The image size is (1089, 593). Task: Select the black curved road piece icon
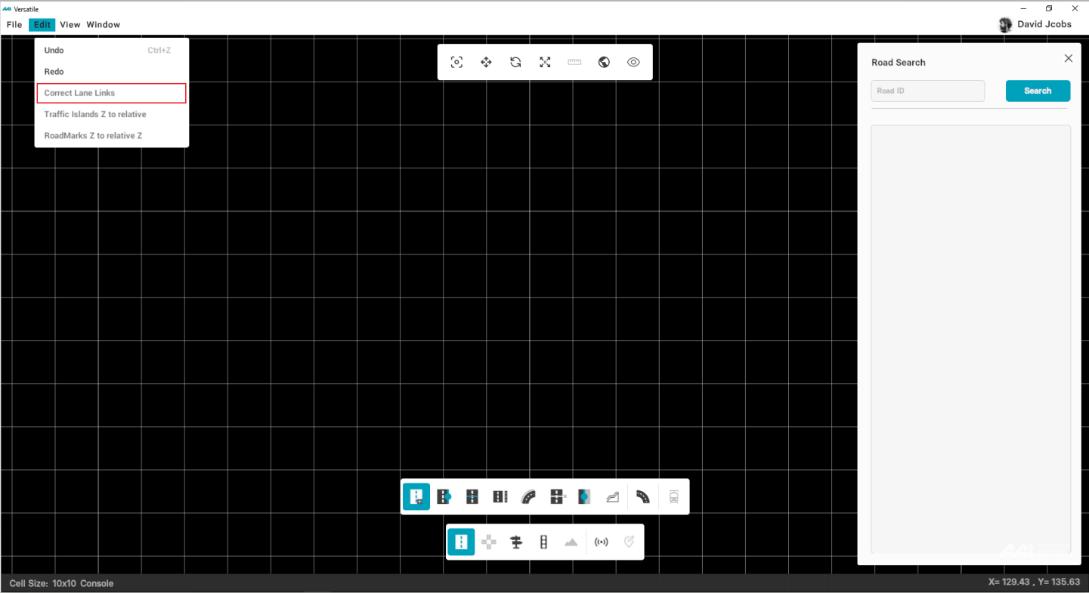pos(643,497)
